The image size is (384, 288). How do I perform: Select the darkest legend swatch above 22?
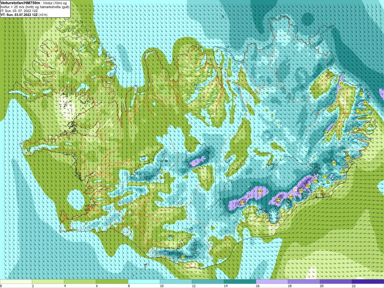tap(368, 281)
